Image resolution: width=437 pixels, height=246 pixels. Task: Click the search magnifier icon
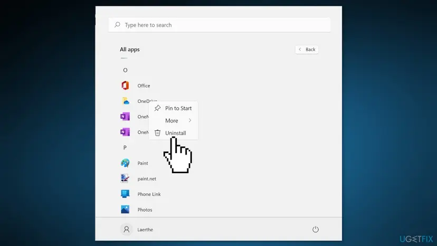[x=117, y=25]
